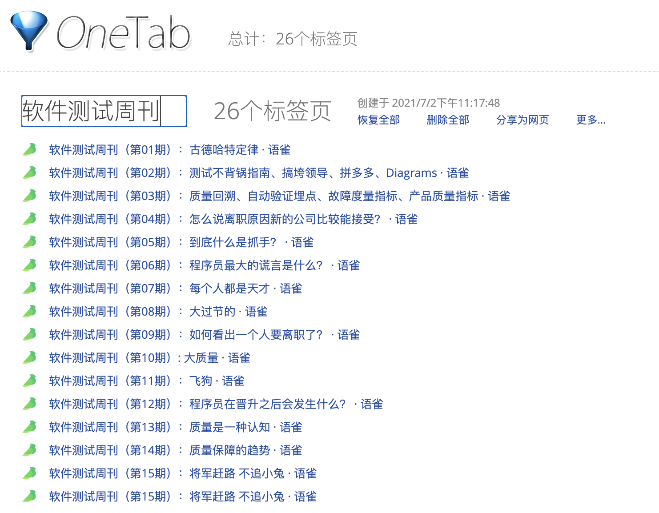Click the Yuque favicon beside 第01期 古德哈特定律

29,149
